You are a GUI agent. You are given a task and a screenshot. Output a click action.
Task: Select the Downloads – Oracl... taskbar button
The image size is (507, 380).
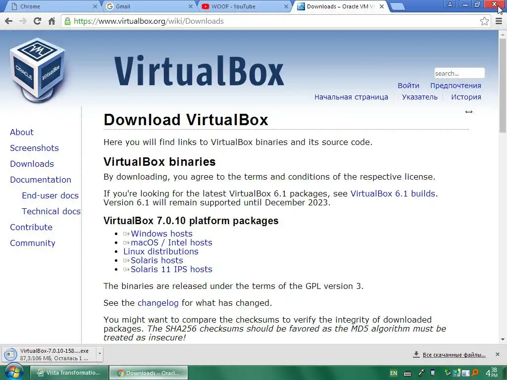[x=149, y=373]
